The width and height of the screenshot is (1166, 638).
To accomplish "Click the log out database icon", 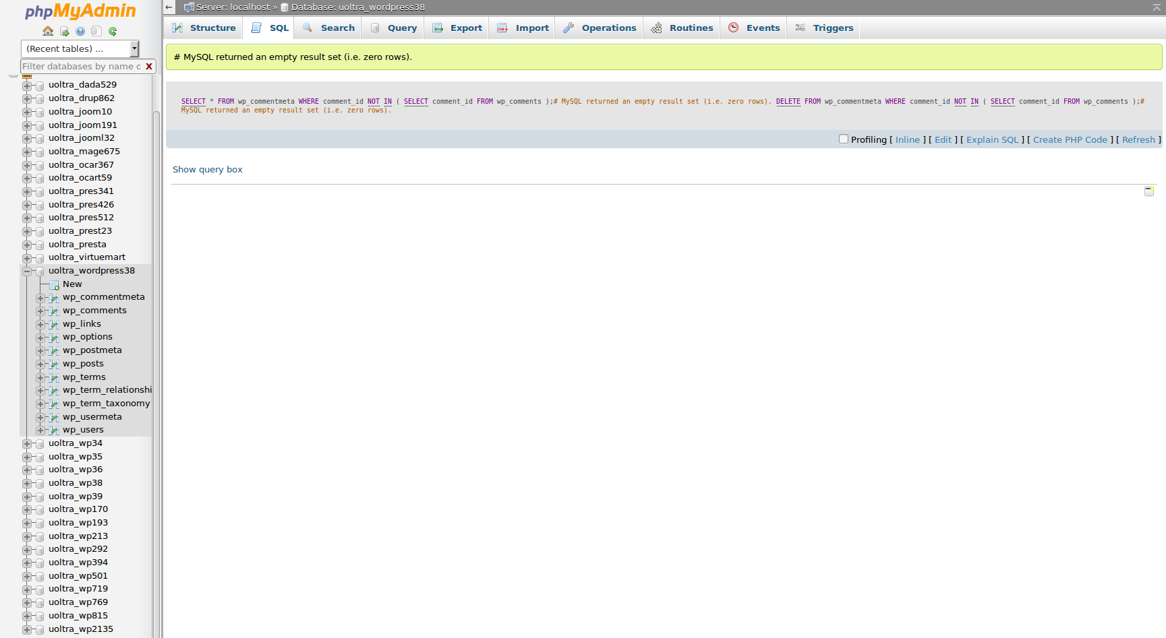I will (x=65, y=31).
